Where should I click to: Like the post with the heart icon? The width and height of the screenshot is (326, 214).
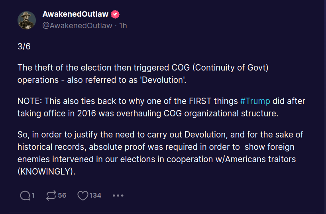click(x=82, y=195)
